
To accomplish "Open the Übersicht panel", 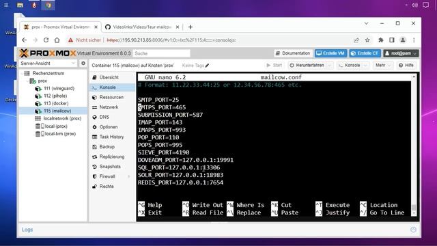I will (x=109, y=77).
